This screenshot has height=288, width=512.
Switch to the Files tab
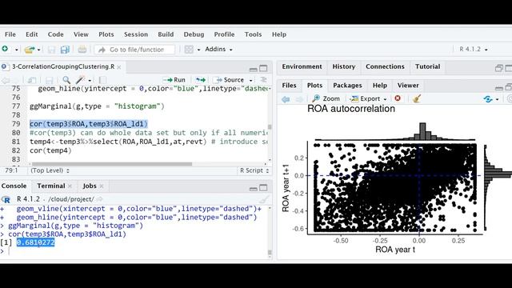pyautogui.click(x=289, y=86)
